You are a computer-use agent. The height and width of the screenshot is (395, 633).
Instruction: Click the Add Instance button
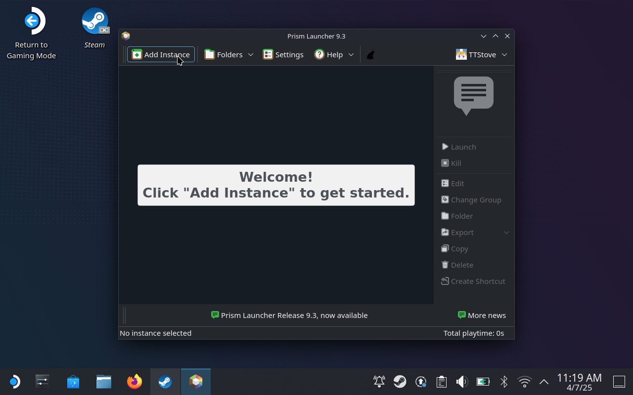(x=161, y=54)
